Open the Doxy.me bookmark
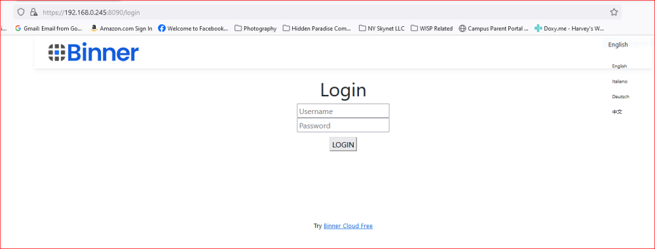Viewport: 655px width, 249px height. pos(569,28)
